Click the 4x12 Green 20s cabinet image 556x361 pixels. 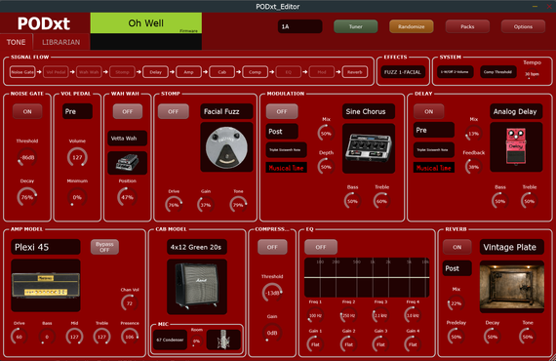tap(197, 287)
